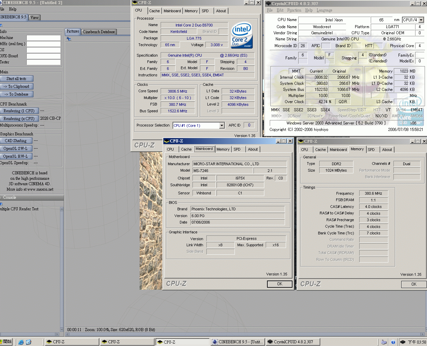Click the To Database button
427x346 pixels.
(16, 94)
